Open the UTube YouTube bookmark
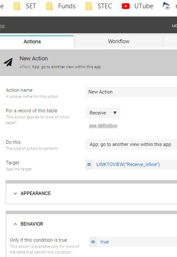Image resolution: width=177 pixels, height=257 pixels. coord(138,6)
